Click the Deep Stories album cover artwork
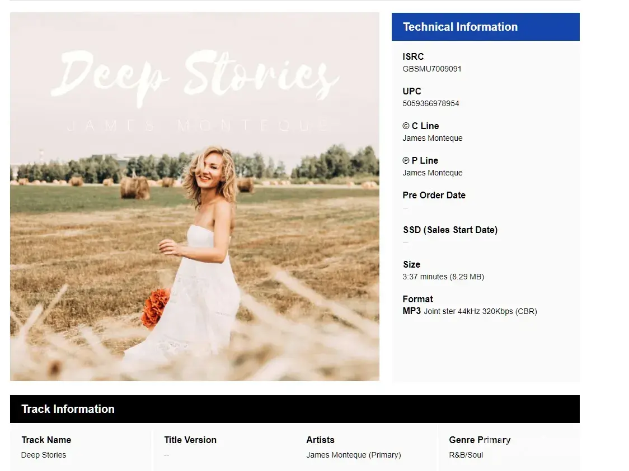 [194, 197]
